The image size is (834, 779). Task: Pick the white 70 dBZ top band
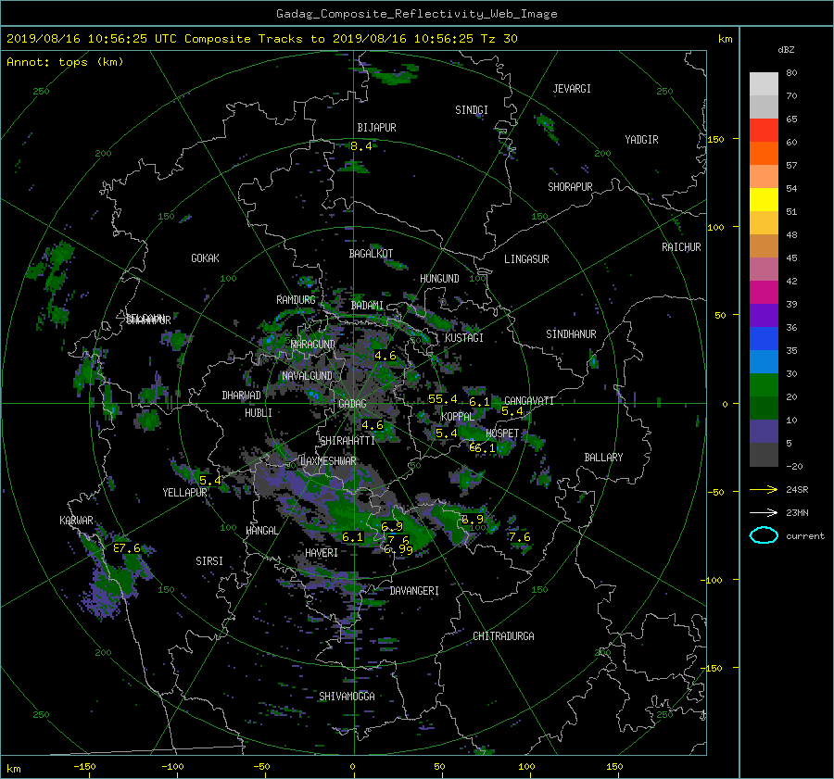[x=764, y=84]
